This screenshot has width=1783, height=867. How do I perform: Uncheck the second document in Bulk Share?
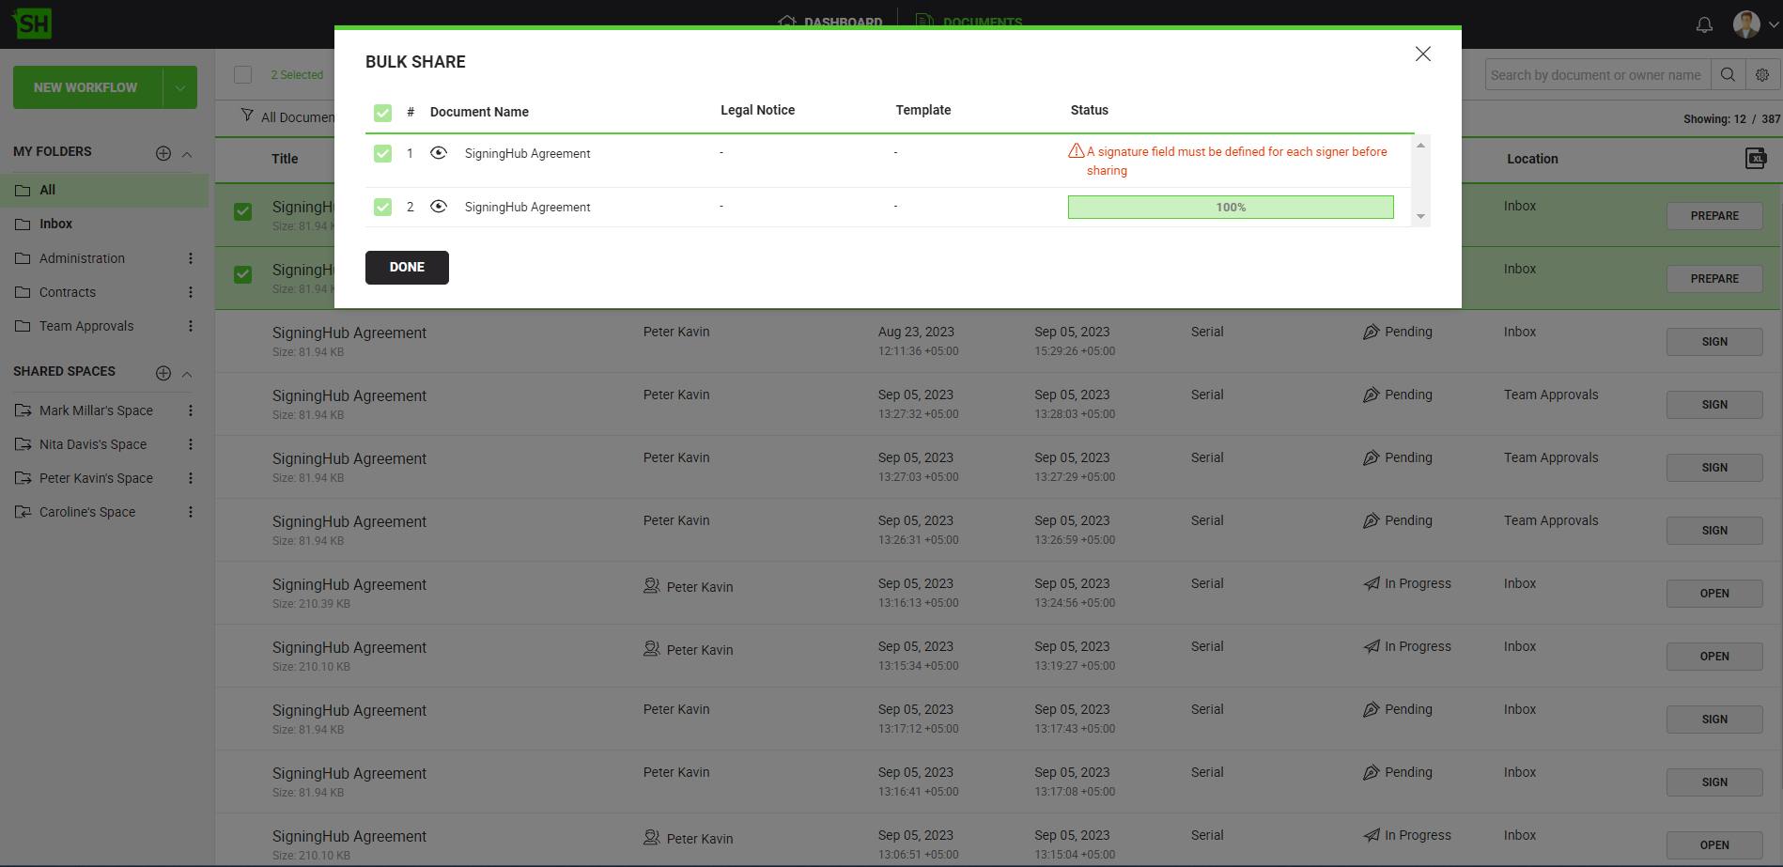tap(382, 207)
